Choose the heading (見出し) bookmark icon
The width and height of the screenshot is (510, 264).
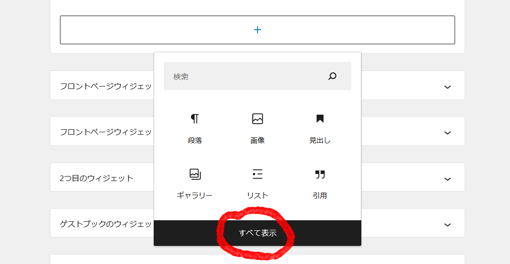coord(320,119)
